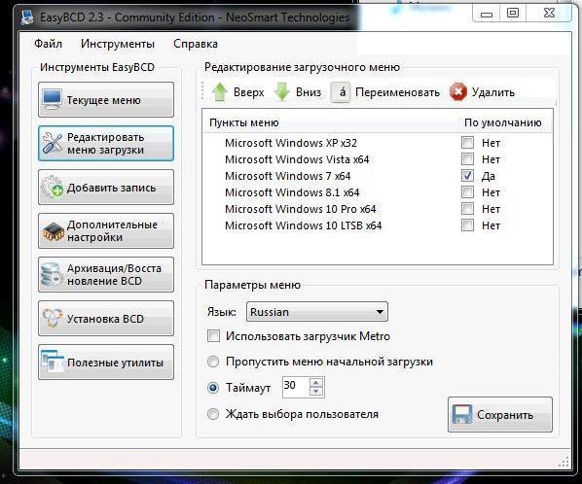Image resolution: width=582 pixels, height=484 pixels.
Task: Select Microsoft Windows XP x32 entry
Action: coord(291,143)
